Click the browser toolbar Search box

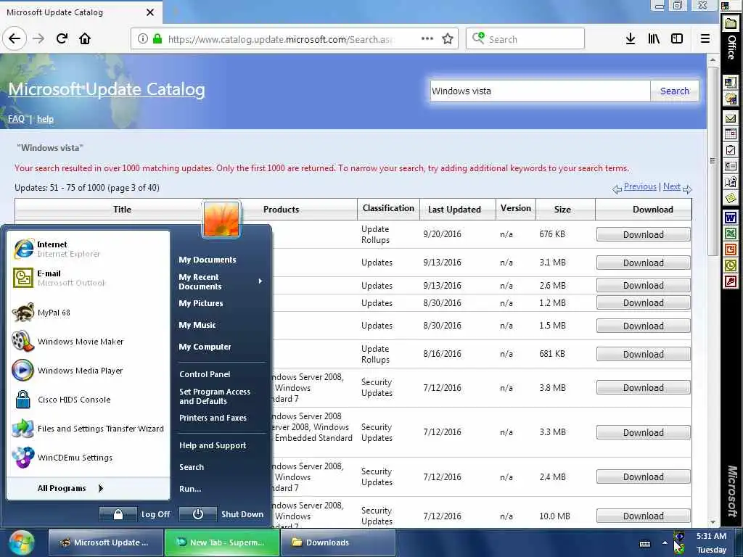coord(525,39)
